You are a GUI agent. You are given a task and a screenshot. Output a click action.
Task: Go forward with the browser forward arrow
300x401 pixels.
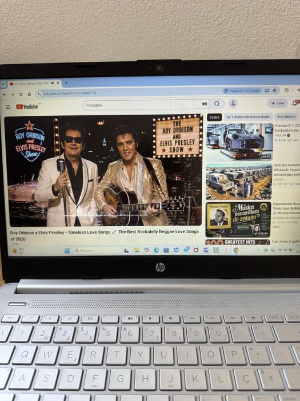coord(13,95)
